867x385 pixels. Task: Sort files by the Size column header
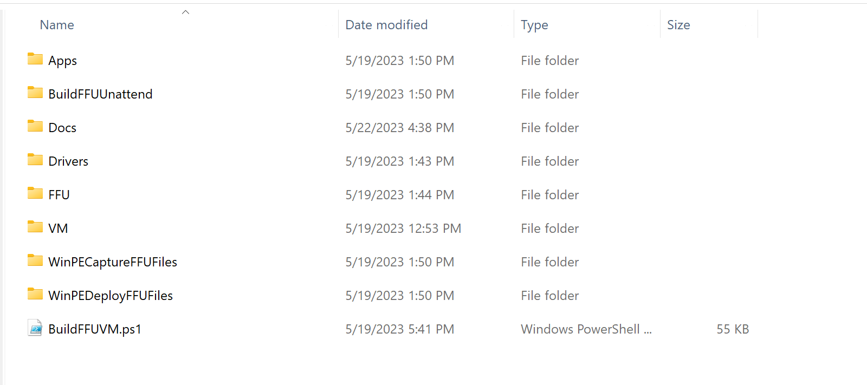678,24
